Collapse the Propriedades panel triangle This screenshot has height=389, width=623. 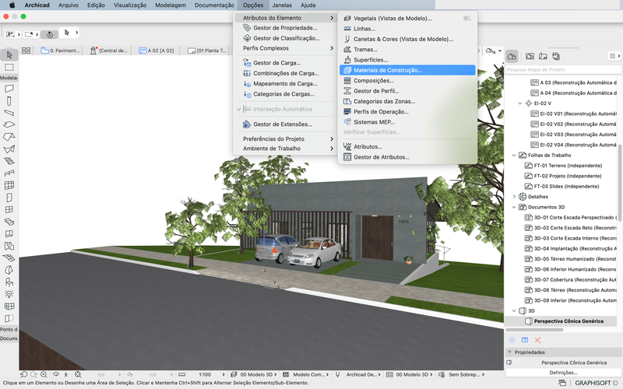pyautogui.click(x=509, y=352)
